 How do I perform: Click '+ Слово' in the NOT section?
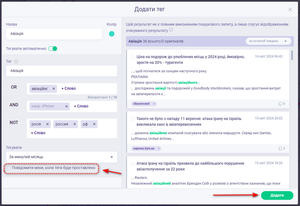coord(38,133)
